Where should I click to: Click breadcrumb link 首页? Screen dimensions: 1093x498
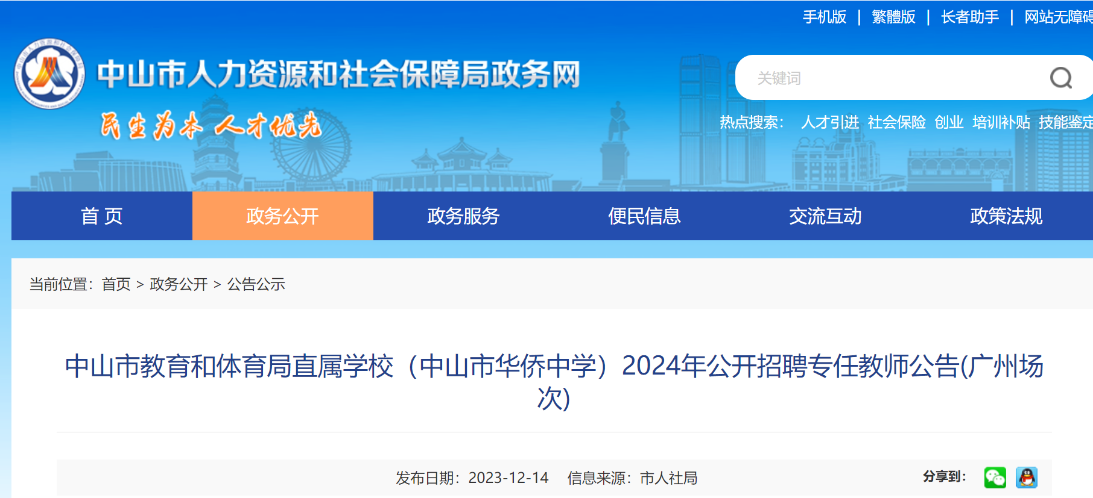point(116,284)
